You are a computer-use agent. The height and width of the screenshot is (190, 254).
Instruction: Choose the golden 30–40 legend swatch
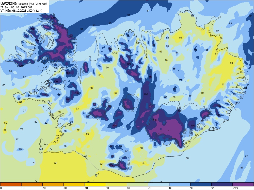tap(74, 184)
